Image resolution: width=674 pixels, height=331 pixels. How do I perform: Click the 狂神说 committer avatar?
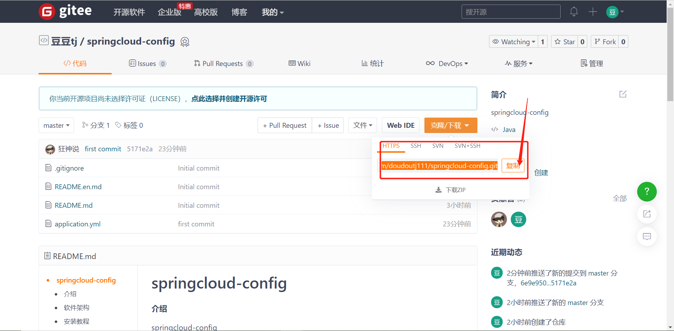coord(50,149)
